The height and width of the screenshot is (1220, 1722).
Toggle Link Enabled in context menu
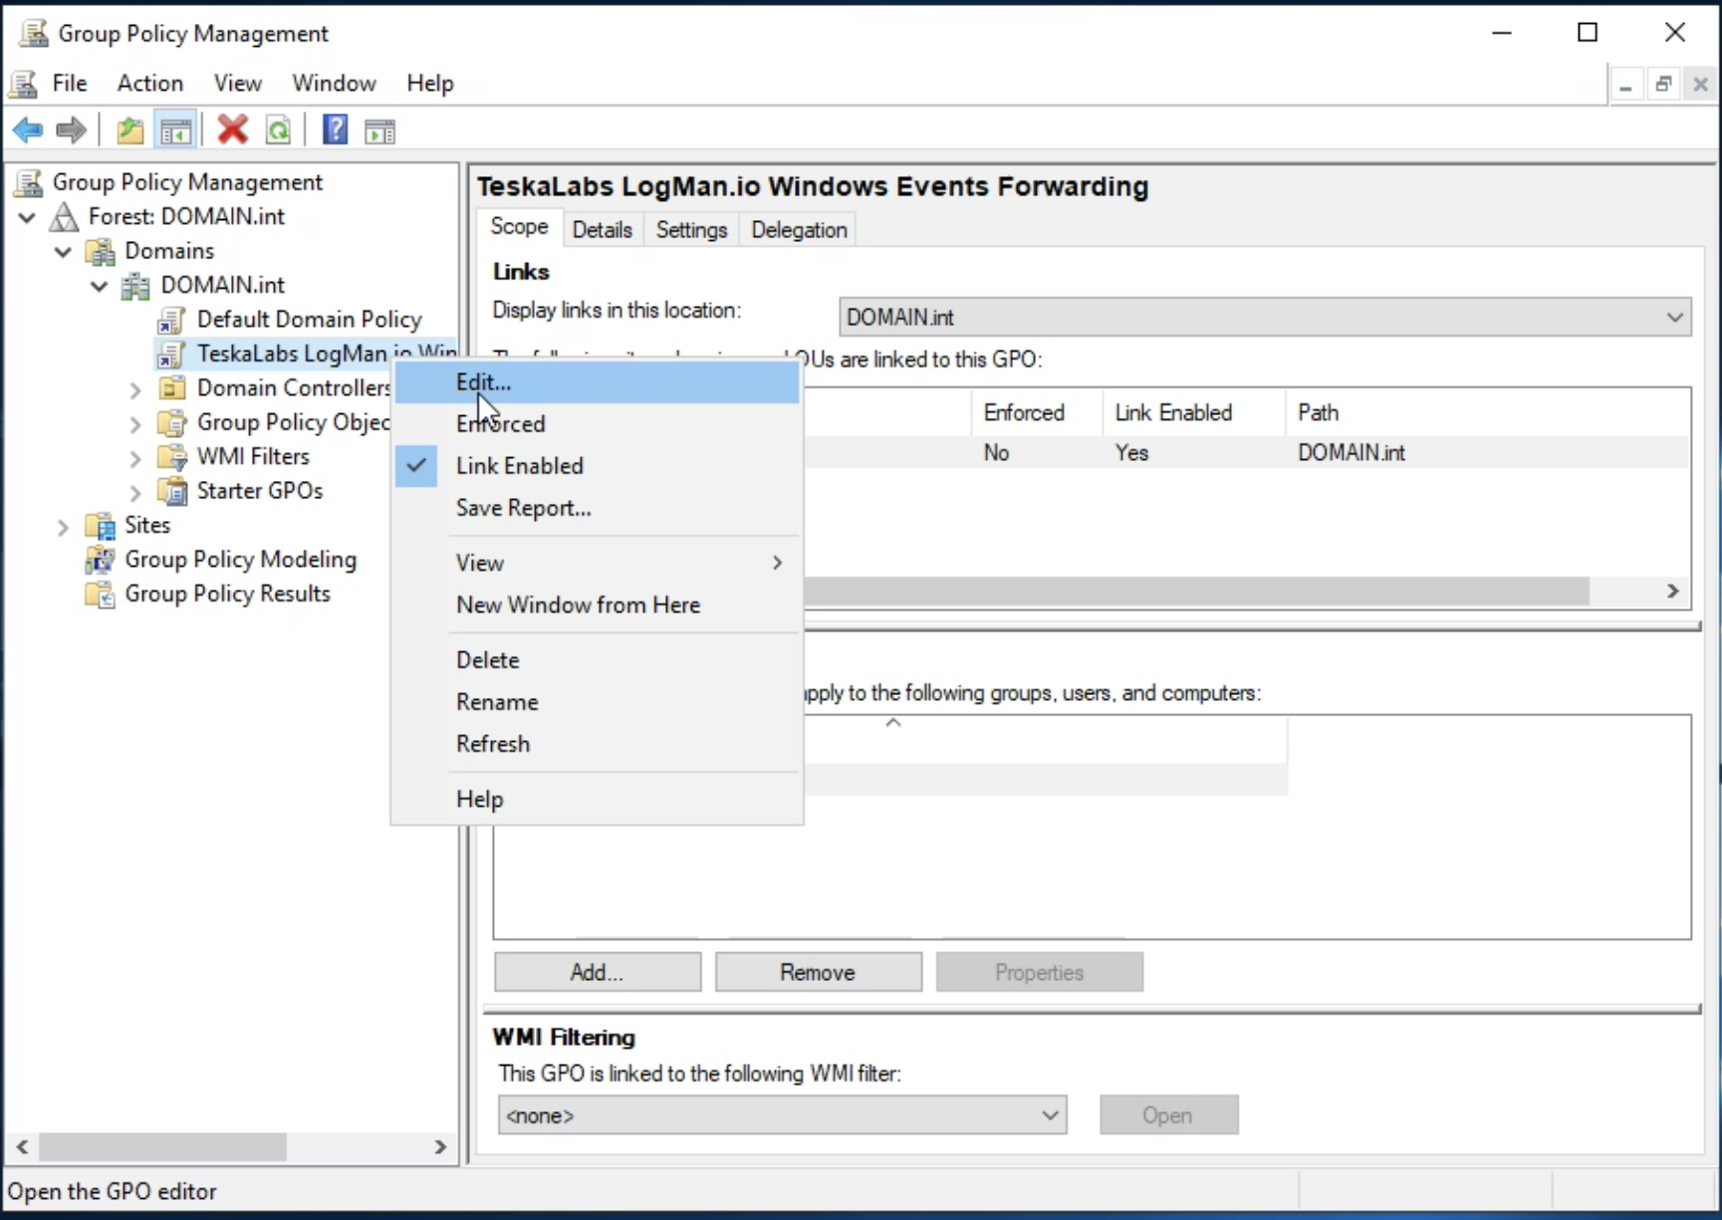597,466
